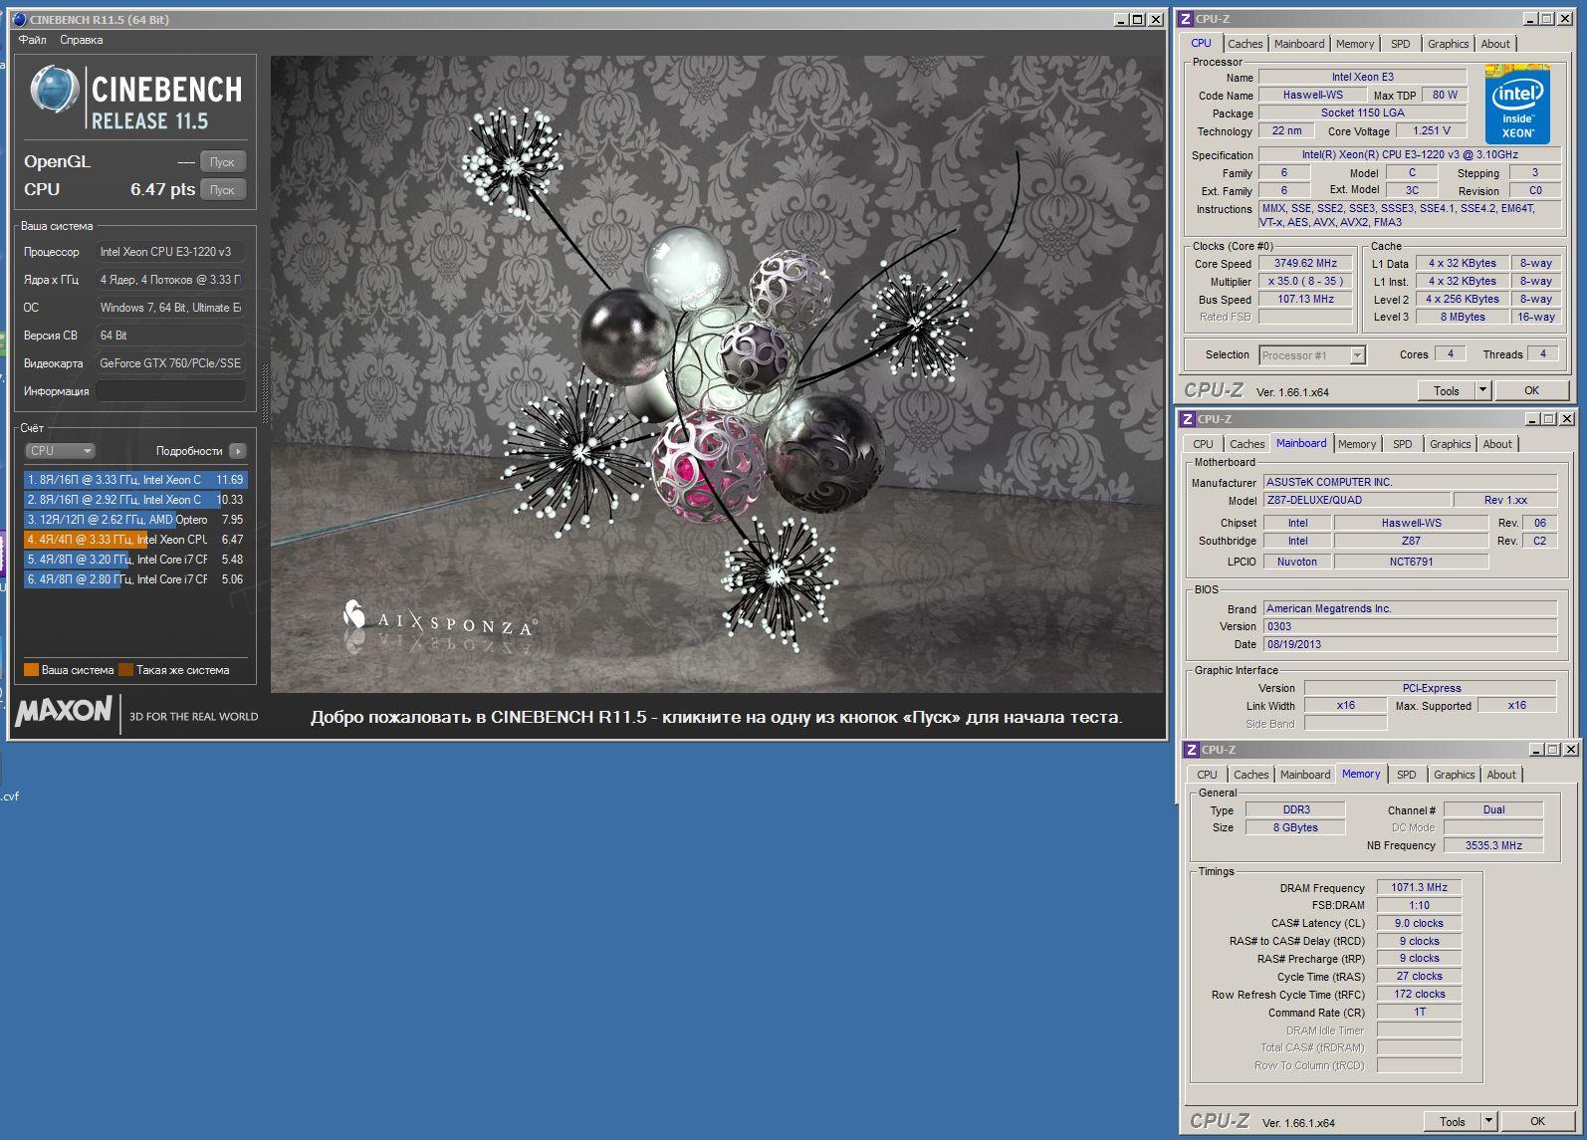1587x1140 pixels.
Task: Click the orange Ваша система legend swatch
Action: coord(31,670)
